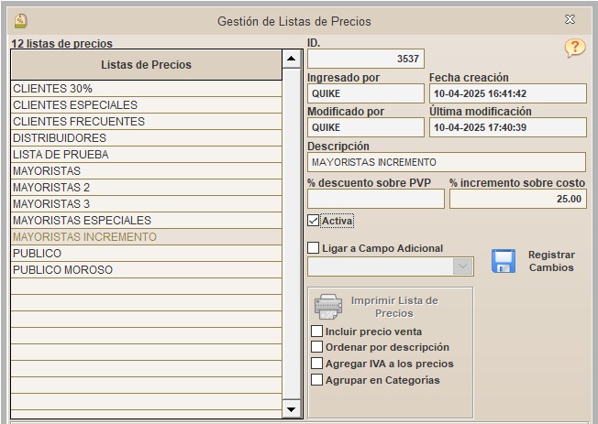Open the Campo Adicional dropdown

(462, 266)
